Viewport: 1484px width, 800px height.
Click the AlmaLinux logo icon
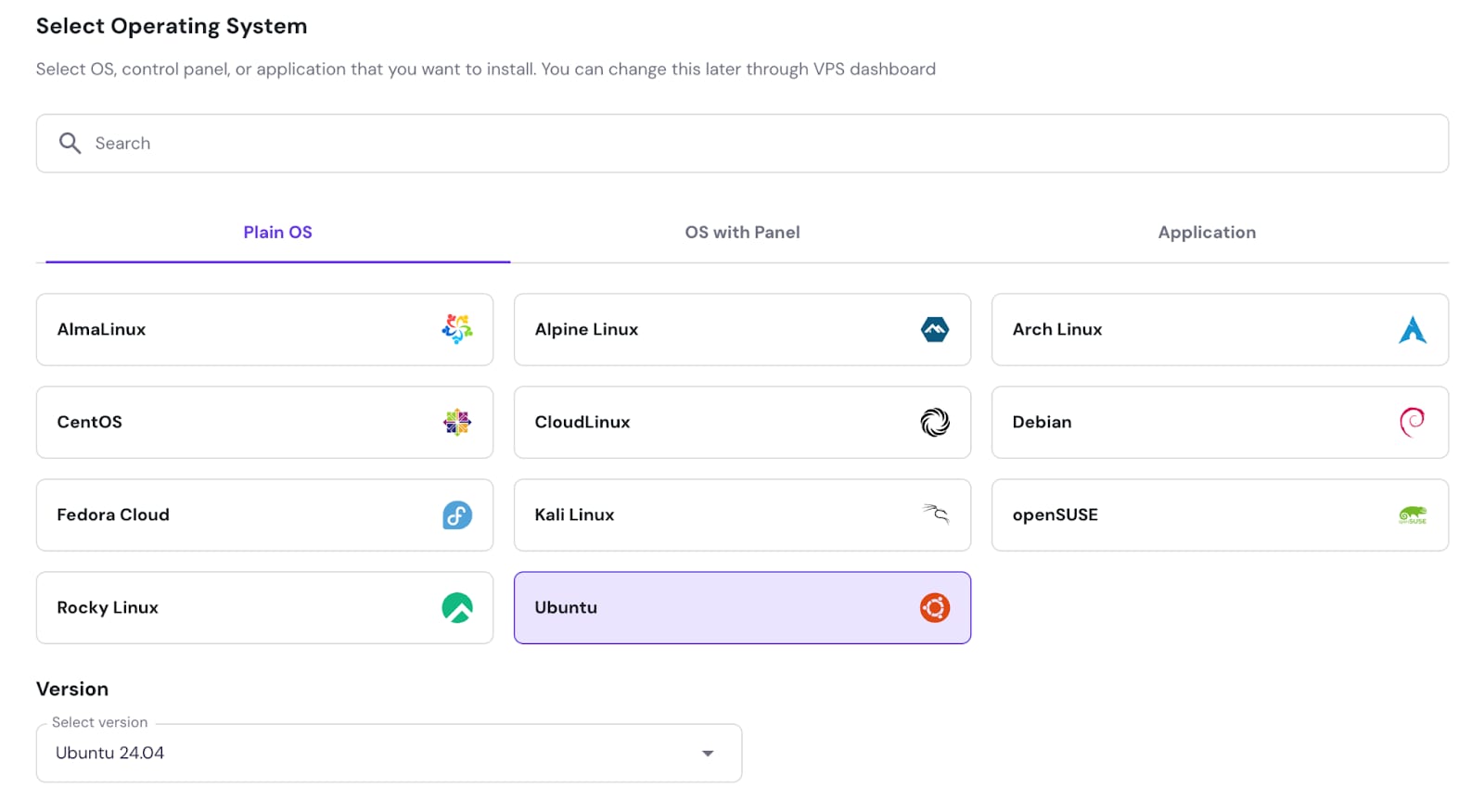(456, 329)
